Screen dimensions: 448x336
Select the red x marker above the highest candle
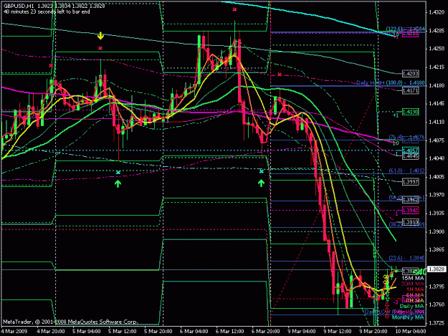tap(234, 10)
